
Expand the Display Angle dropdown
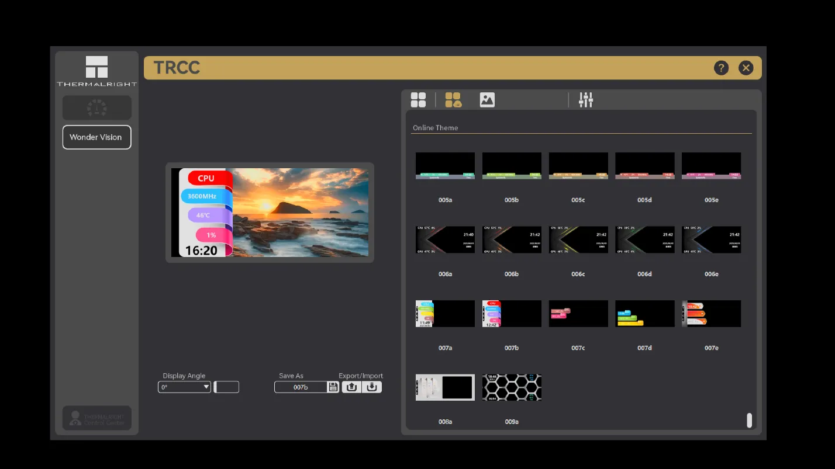click(184, 387)
